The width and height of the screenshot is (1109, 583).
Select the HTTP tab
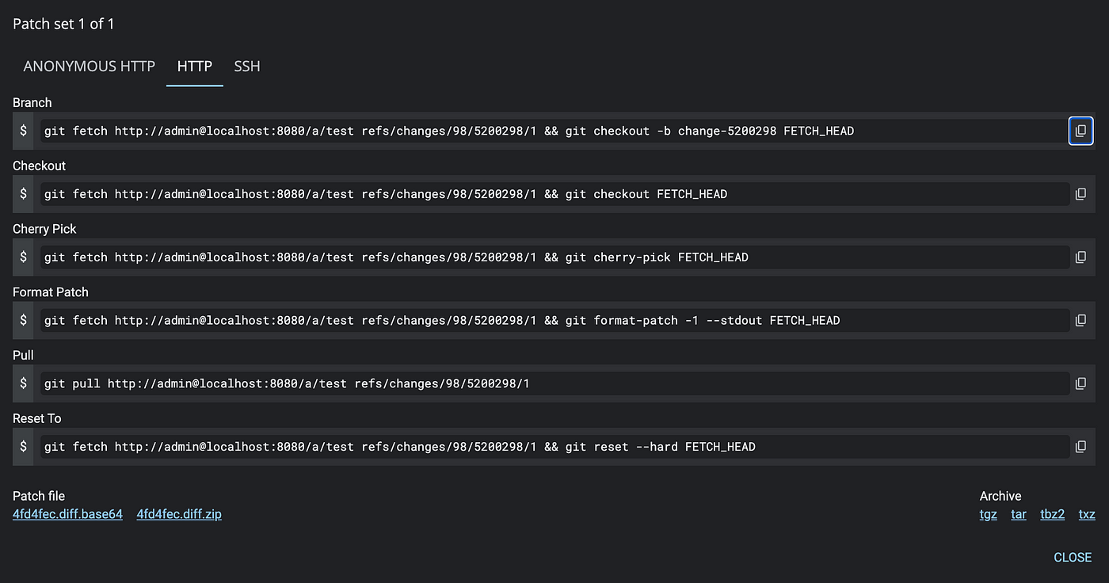(x=195, y=67)
